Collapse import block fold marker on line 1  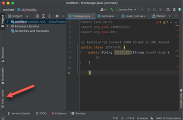(x=79, y=22)
